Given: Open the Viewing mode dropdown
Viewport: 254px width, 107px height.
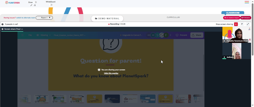Looking at the screenshot, I should click(x=44, y=35).
